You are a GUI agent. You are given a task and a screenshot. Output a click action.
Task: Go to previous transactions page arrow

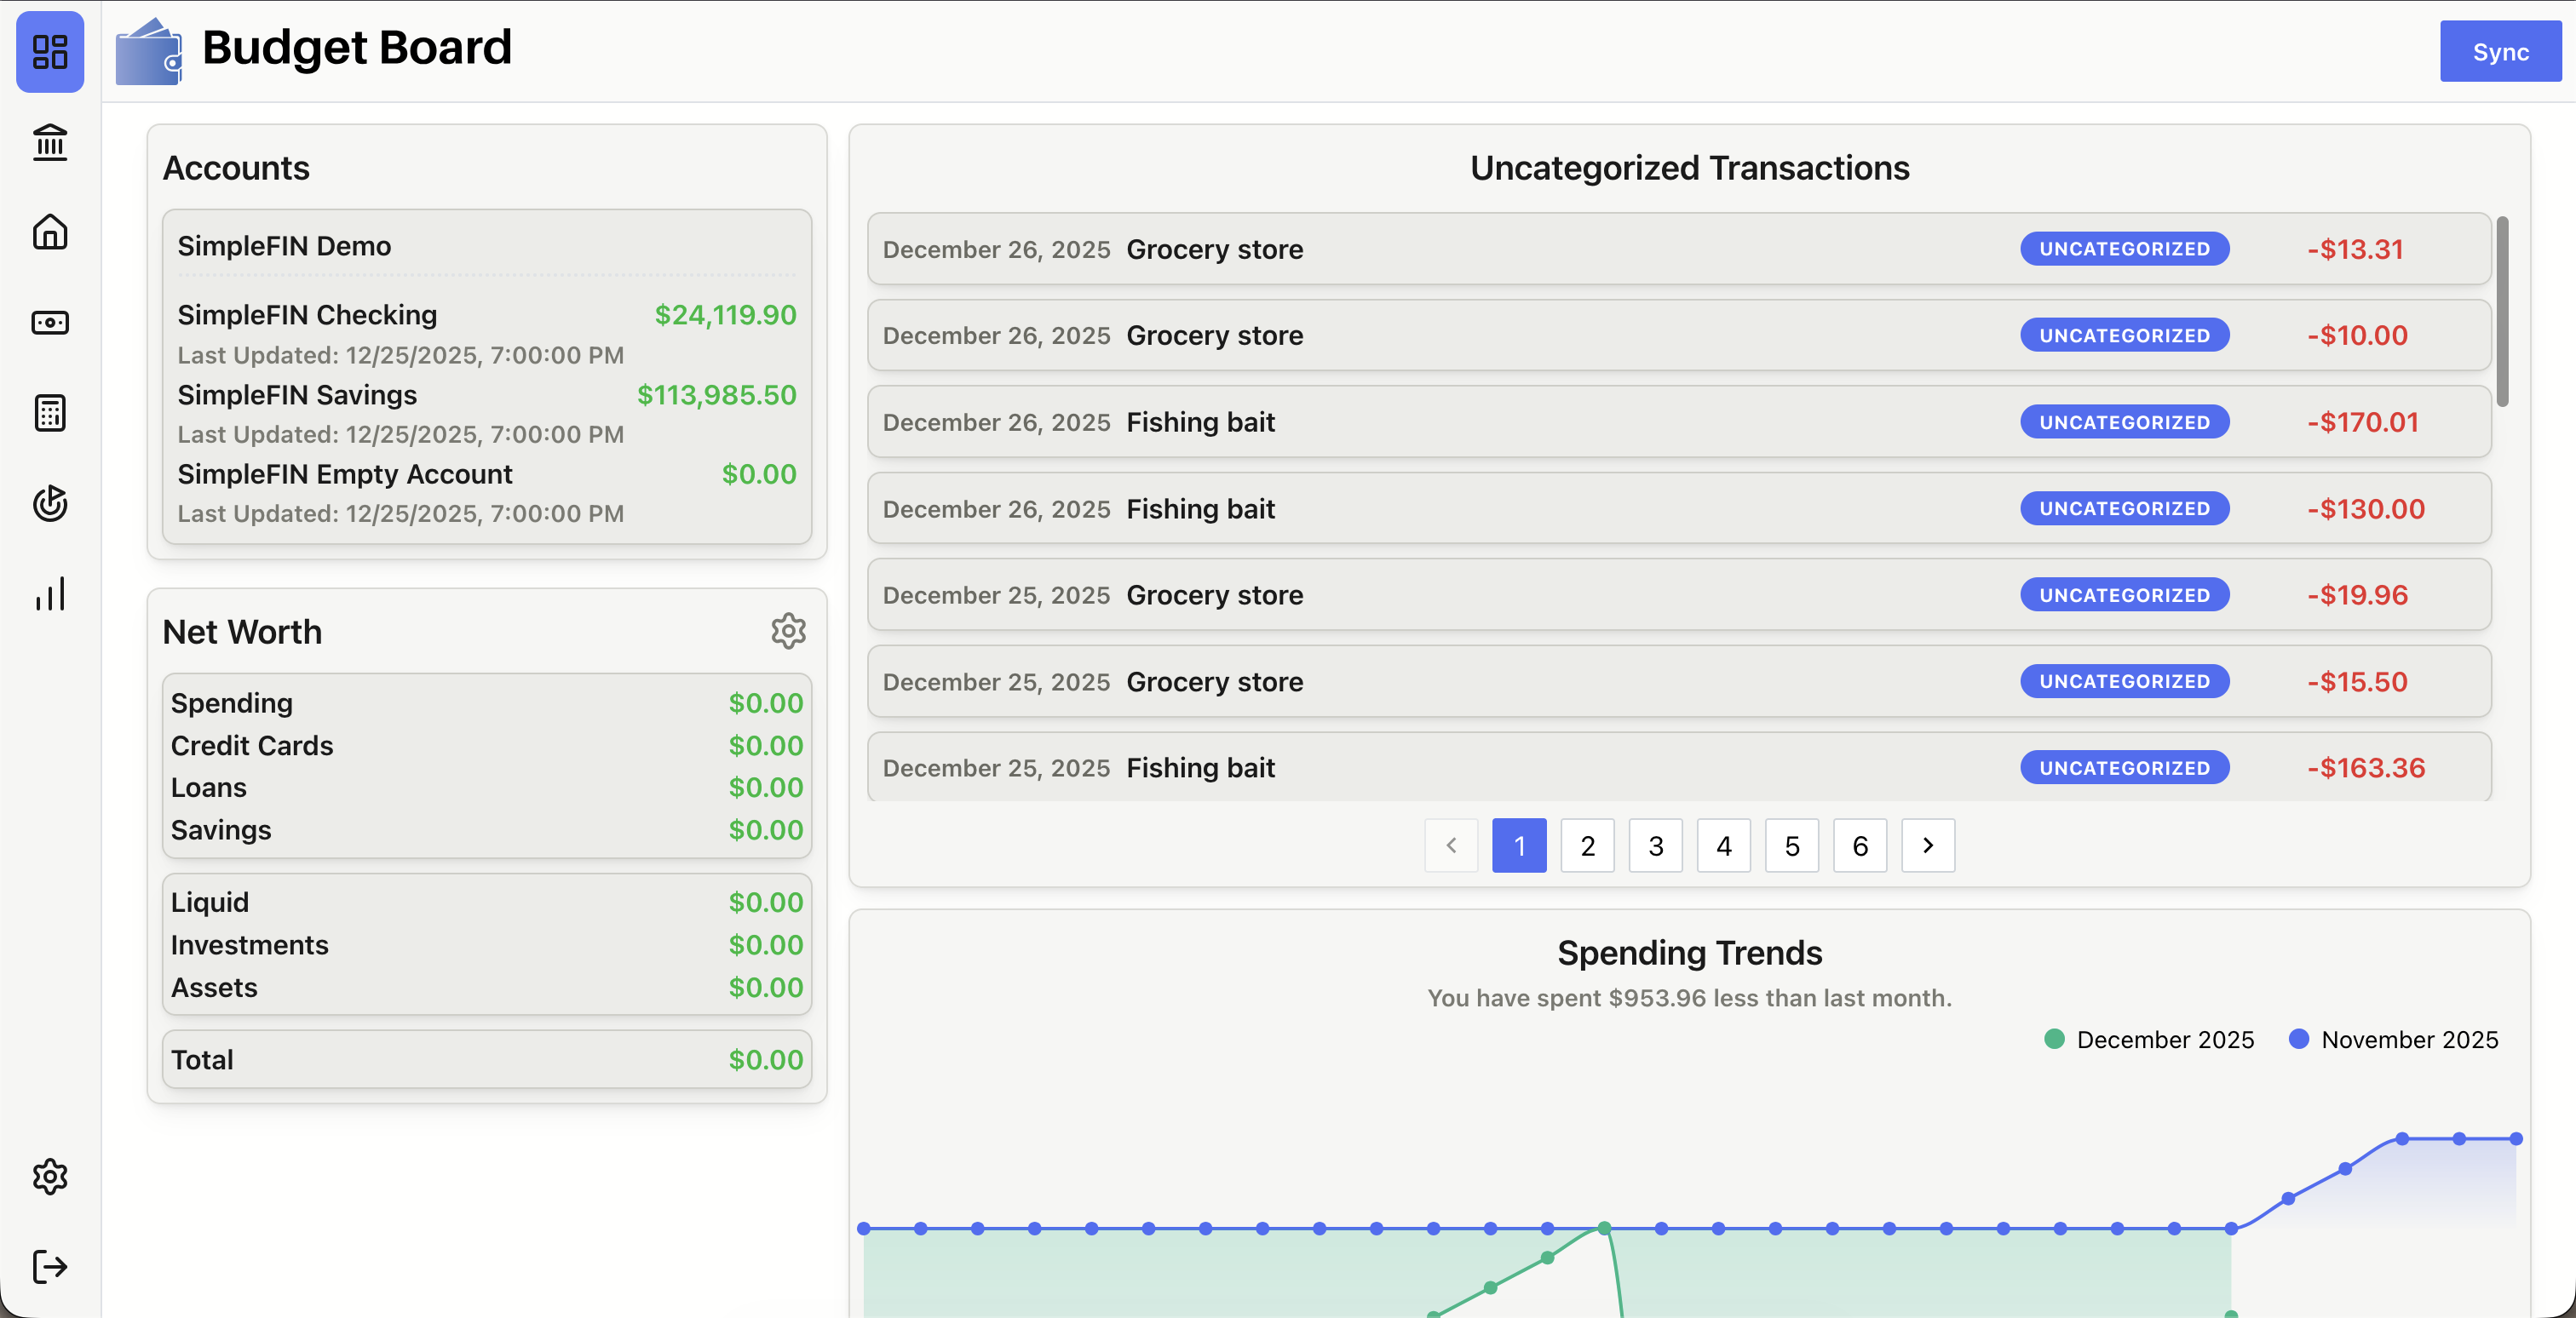point(1451,845)
